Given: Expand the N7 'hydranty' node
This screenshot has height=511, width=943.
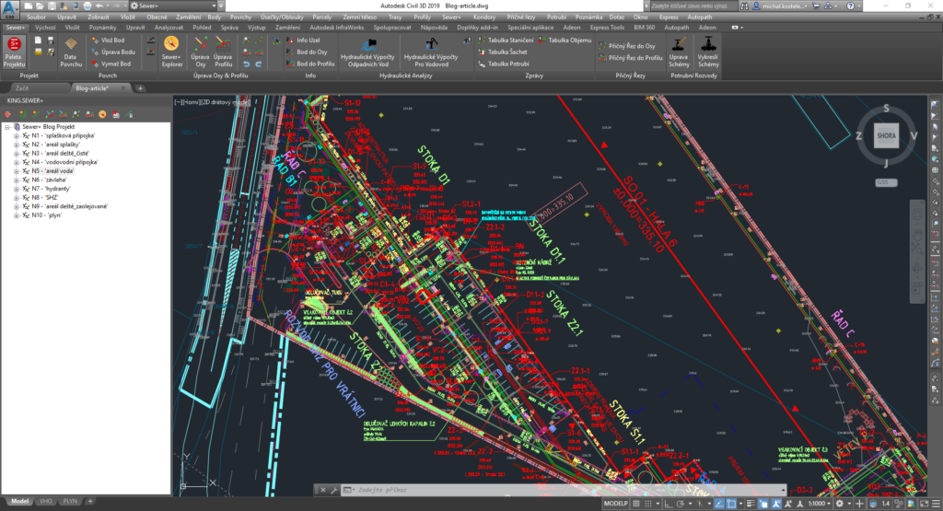Looking at the screenshot, I should pos(17,189).
